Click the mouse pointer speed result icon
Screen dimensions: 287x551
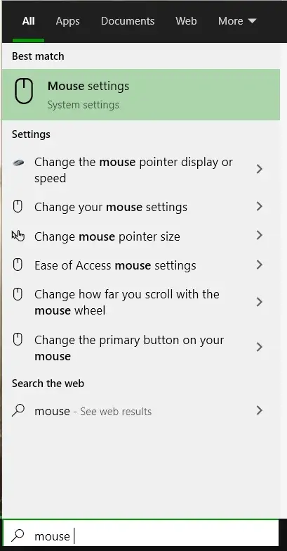[x=18, y=163]
